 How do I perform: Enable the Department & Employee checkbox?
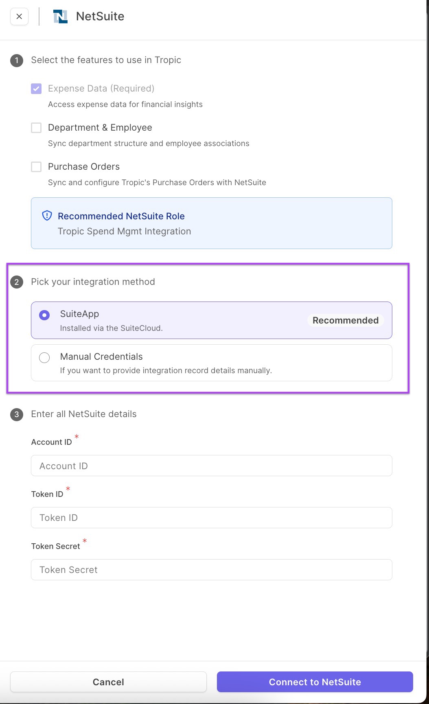pyautogui.click(x=36, y=128)
